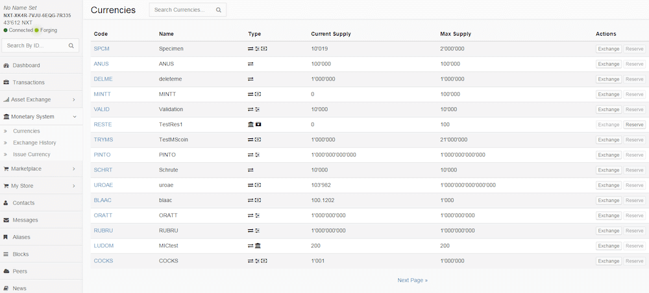Focus the Search By ID input field

coord(40,45)
